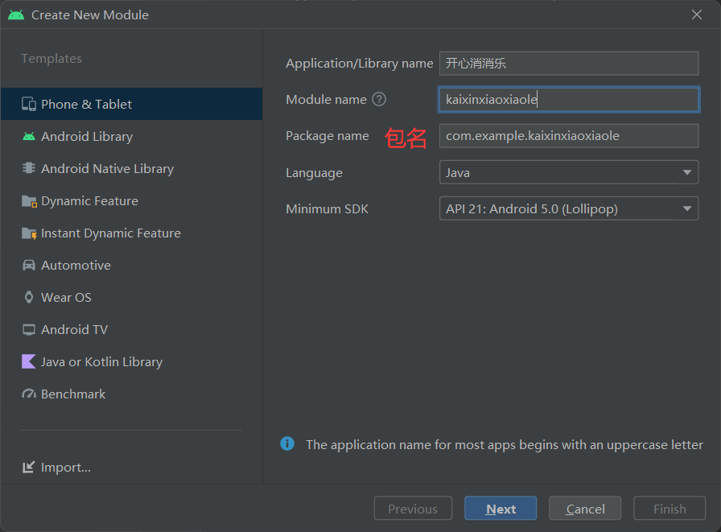This screenshot has width=721, height=532.
Task: Click the Module name help question mark
Action: point(379,99)
